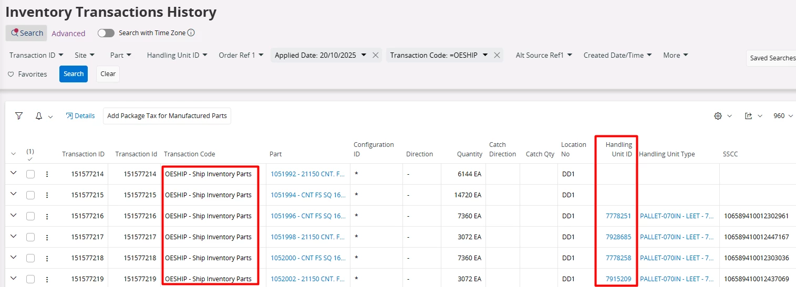This screenshot has height=287, width=796.
Task: Click the Favorites heart icon
Action: click(11, 75)
